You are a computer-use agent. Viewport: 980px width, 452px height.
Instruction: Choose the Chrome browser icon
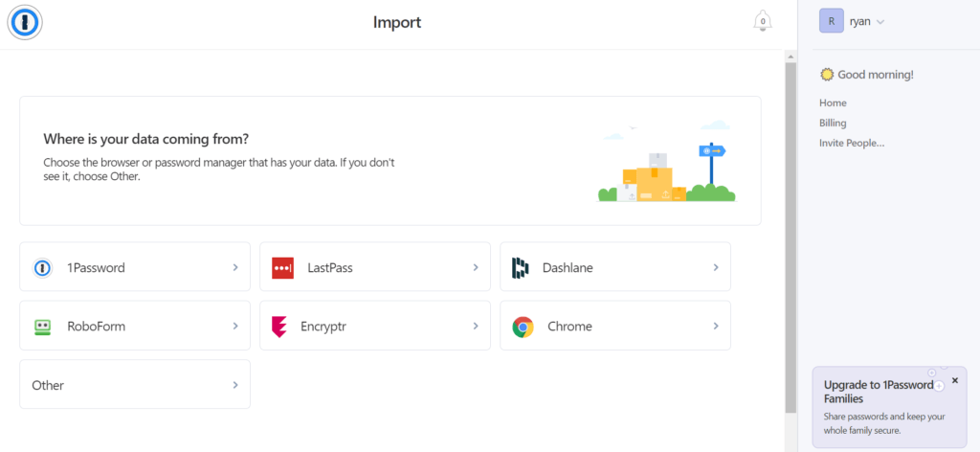point(523,327)
